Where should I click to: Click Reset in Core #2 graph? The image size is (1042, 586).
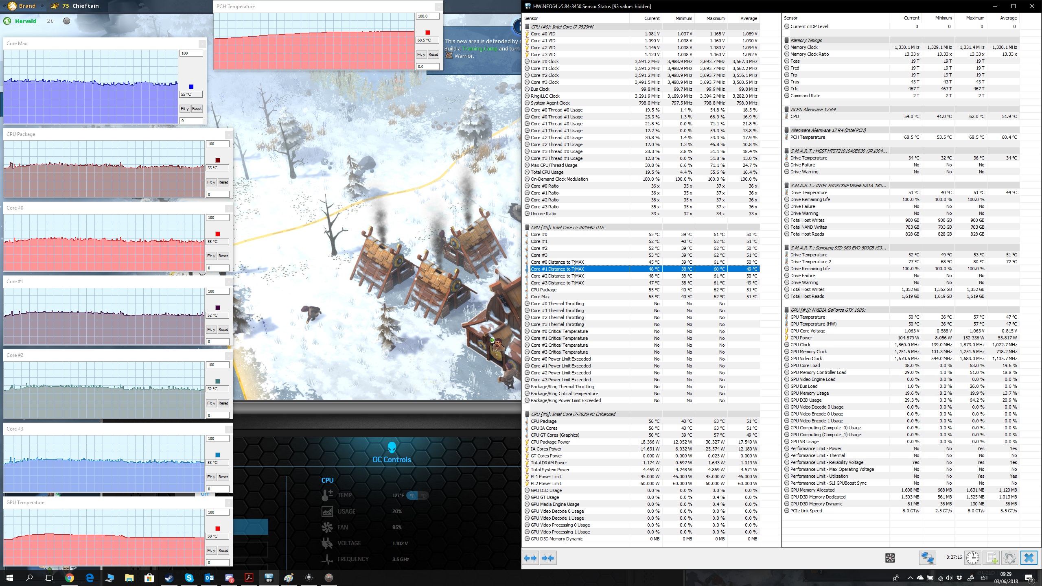[x=223, y=403]
